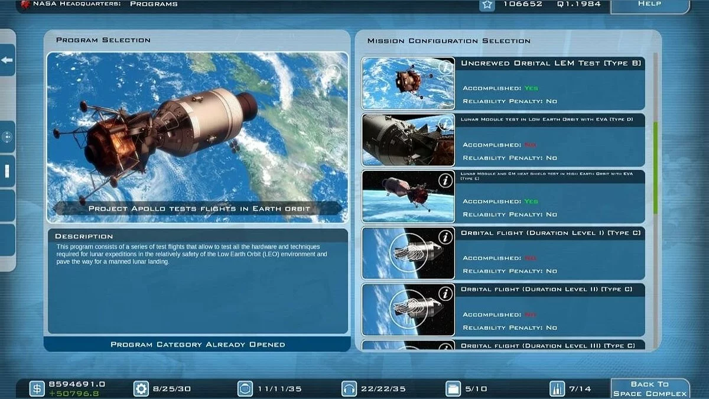Image resolution: width=709 pixels, height=399 pixels.
Task: Click 'Uncrewed Orbital LEM Test (Type B)' title
Action: point(551,63)
